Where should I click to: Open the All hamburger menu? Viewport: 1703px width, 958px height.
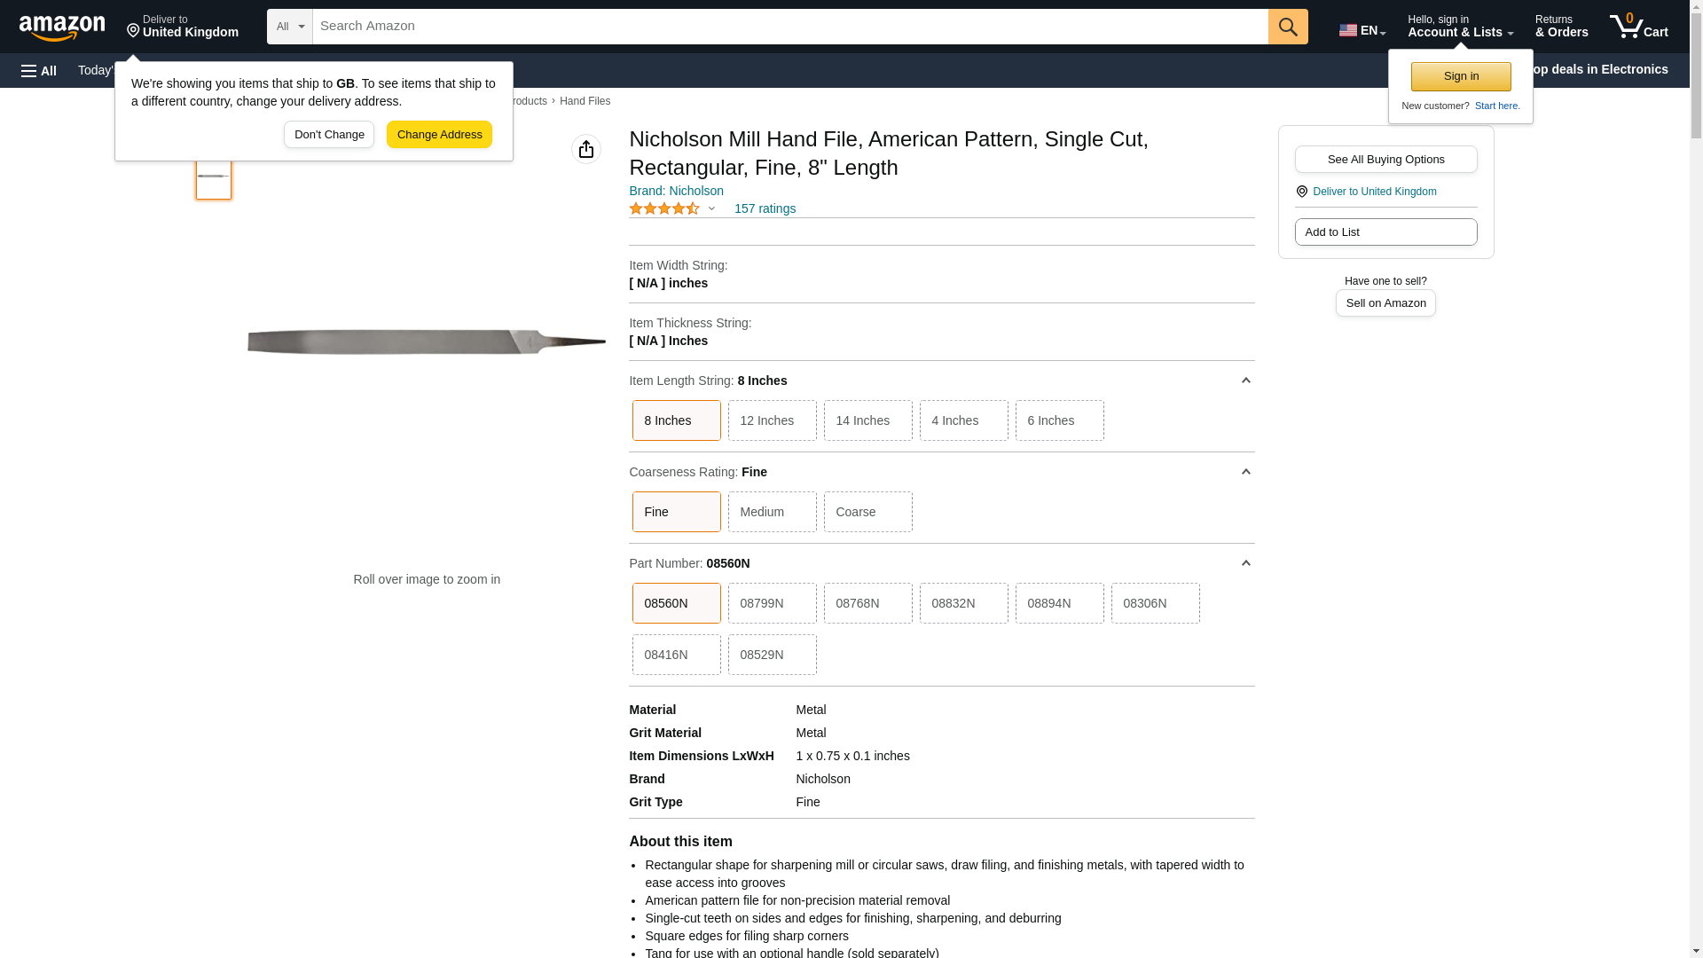tap(39, 70)
